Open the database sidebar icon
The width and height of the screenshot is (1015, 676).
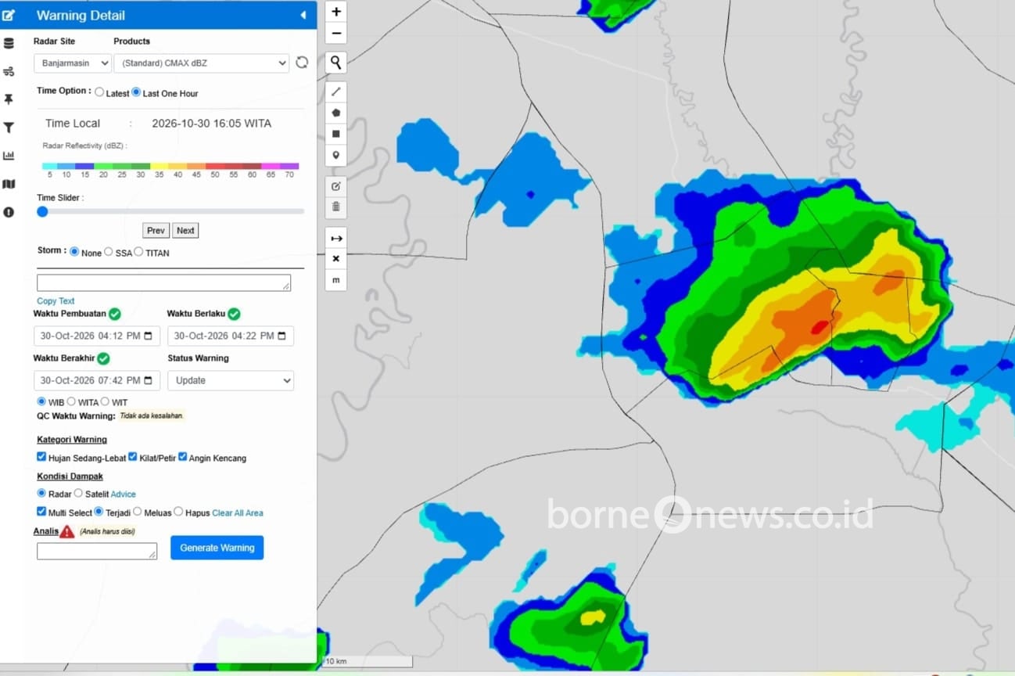tap(9, 43)
